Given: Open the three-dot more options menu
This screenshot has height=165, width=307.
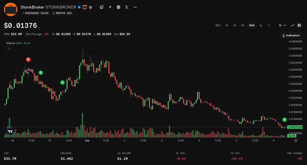Looking at the screenshot, I should tap(135, 7).
